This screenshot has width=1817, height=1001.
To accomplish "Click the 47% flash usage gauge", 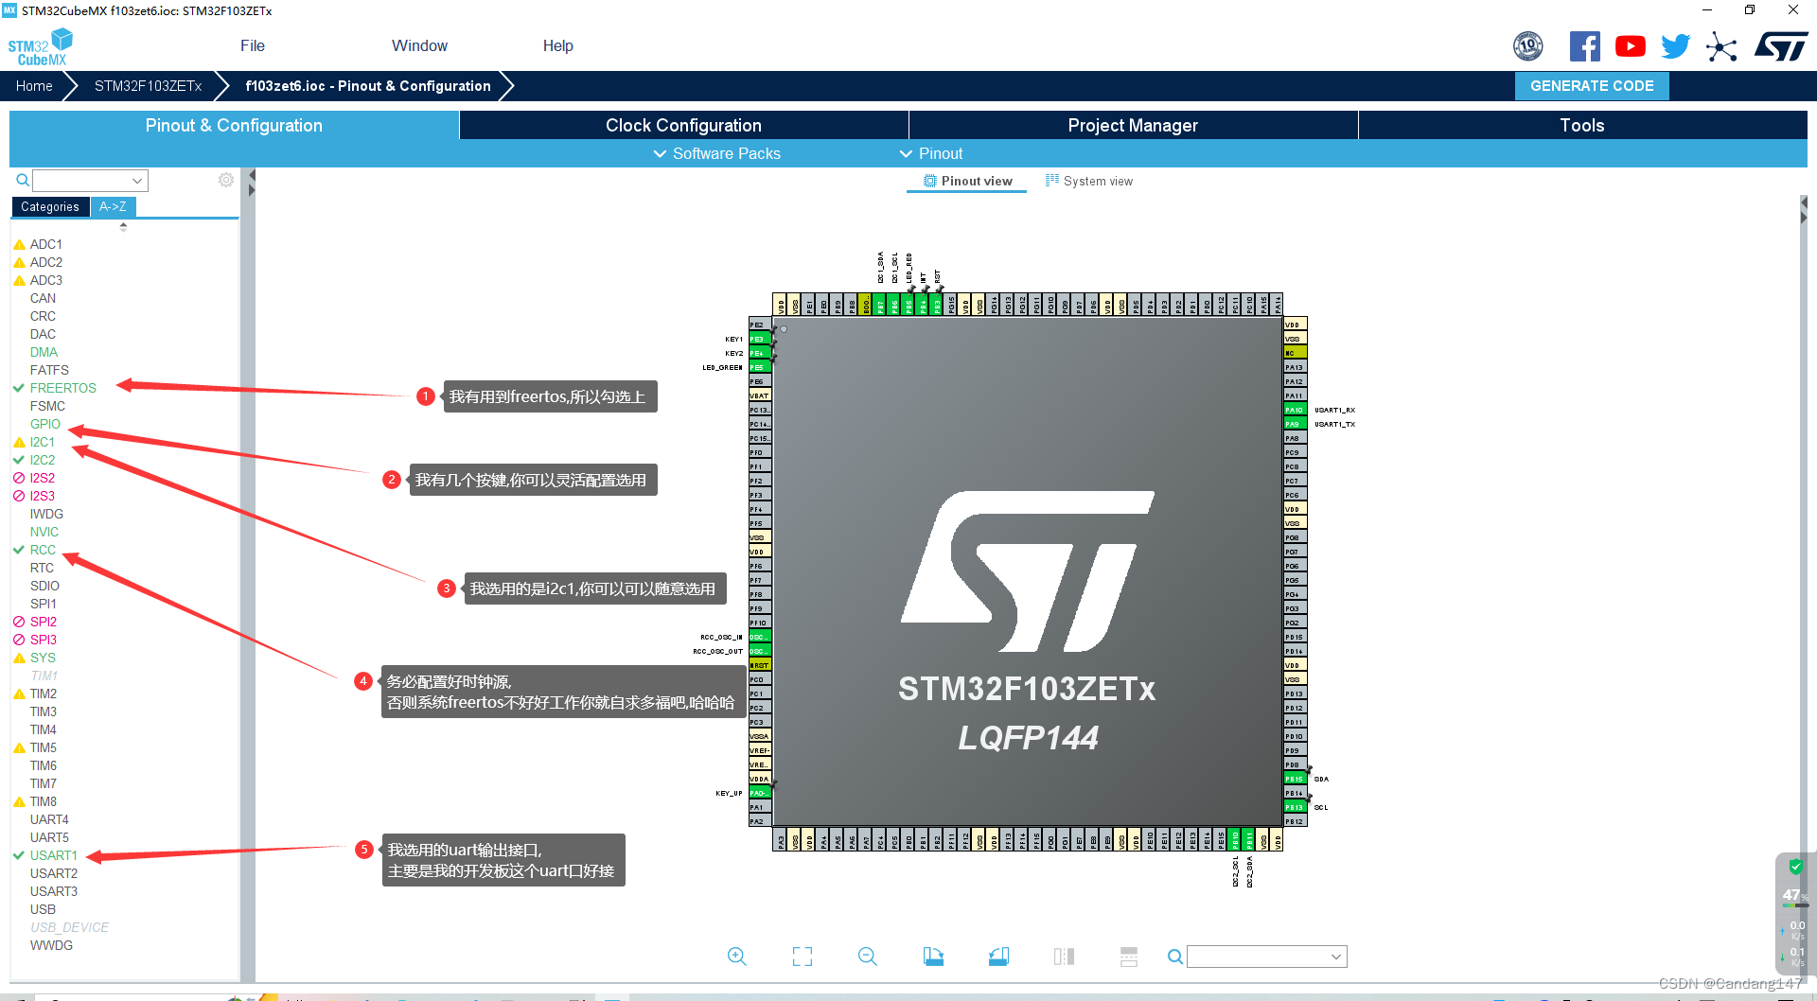I will pyautogui.click(x=1791, y=894).
